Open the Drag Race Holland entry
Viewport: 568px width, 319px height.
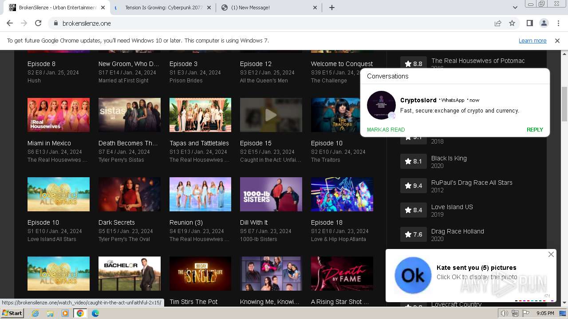[458, 231]
